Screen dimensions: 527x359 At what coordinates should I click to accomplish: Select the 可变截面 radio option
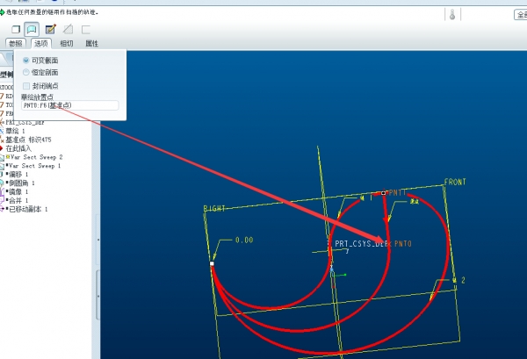(26, 60)
